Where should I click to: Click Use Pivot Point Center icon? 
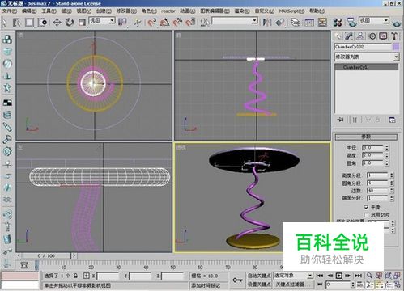coord(122,22)
